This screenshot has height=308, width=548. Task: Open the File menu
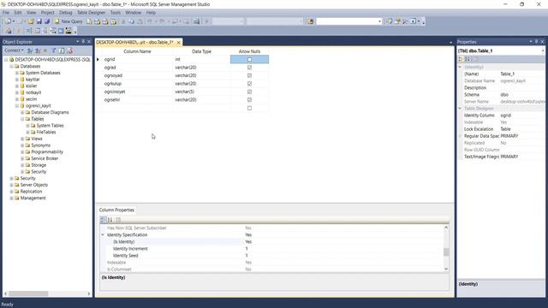6,13
